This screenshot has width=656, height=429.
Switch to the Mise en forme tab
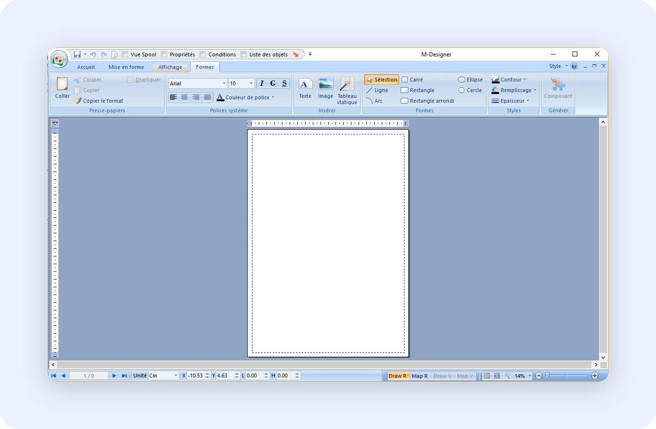[126, 67]
